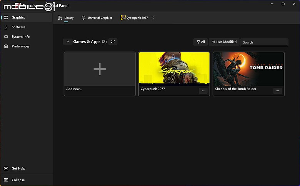Click the System Info laptop icon

pos(6,37)
